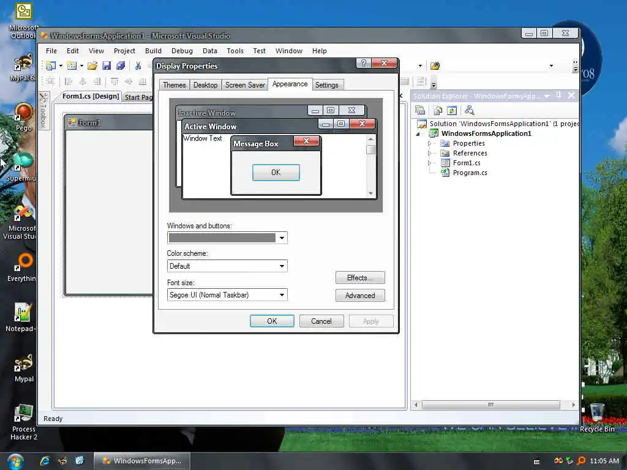Open the Tools menu
This screenshot has height=470, width=627.
click(235, 51)
